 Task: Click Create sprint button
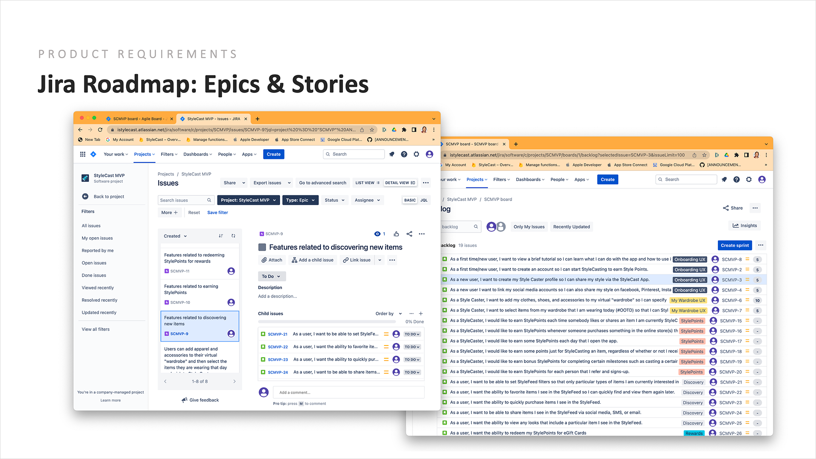pos(735,245)
